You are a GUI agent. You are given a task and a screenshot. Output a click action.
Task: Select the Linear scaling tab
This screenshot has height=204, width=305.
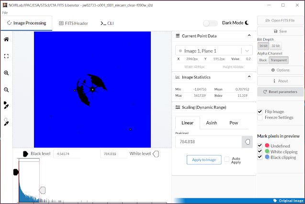(188, 123)
